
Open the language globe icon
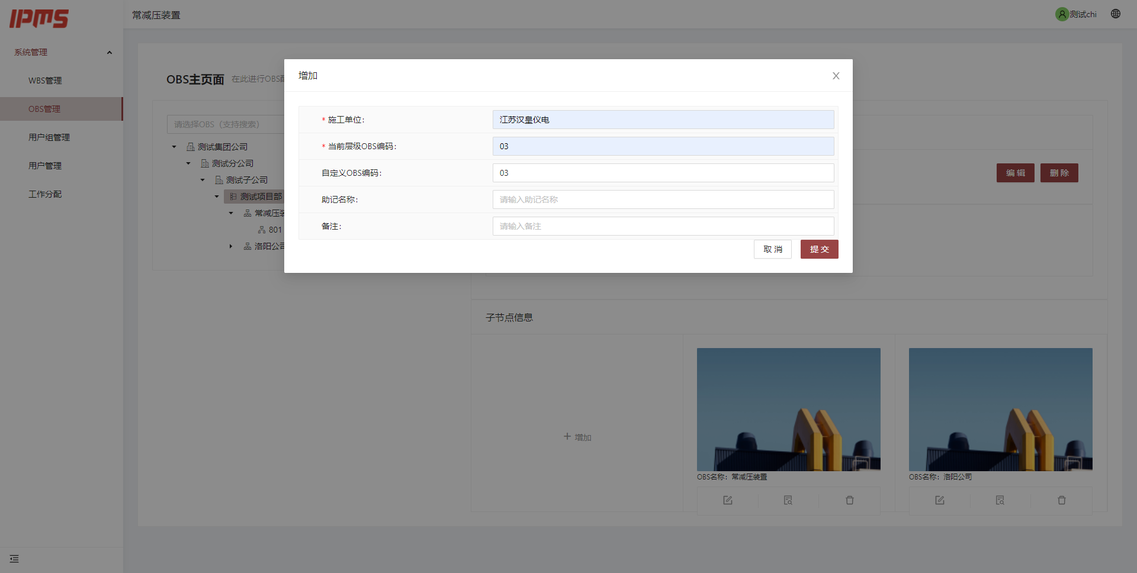click(1116, 14)
